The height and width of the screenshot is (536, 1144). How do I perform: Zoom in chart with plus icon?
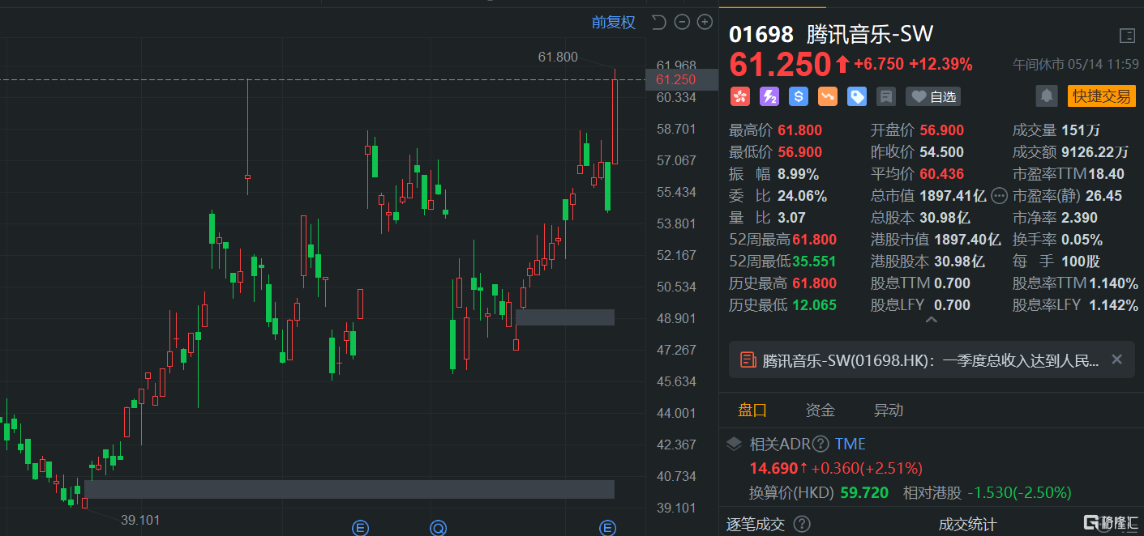(x=705, y=23)
